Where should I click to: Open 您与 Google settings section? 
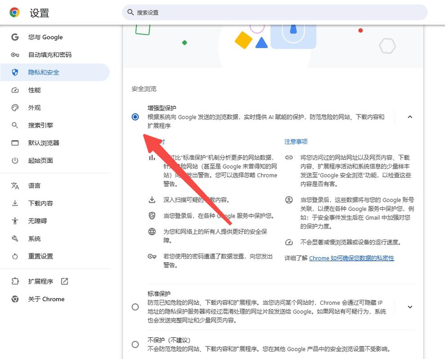[x=55, y=37]
